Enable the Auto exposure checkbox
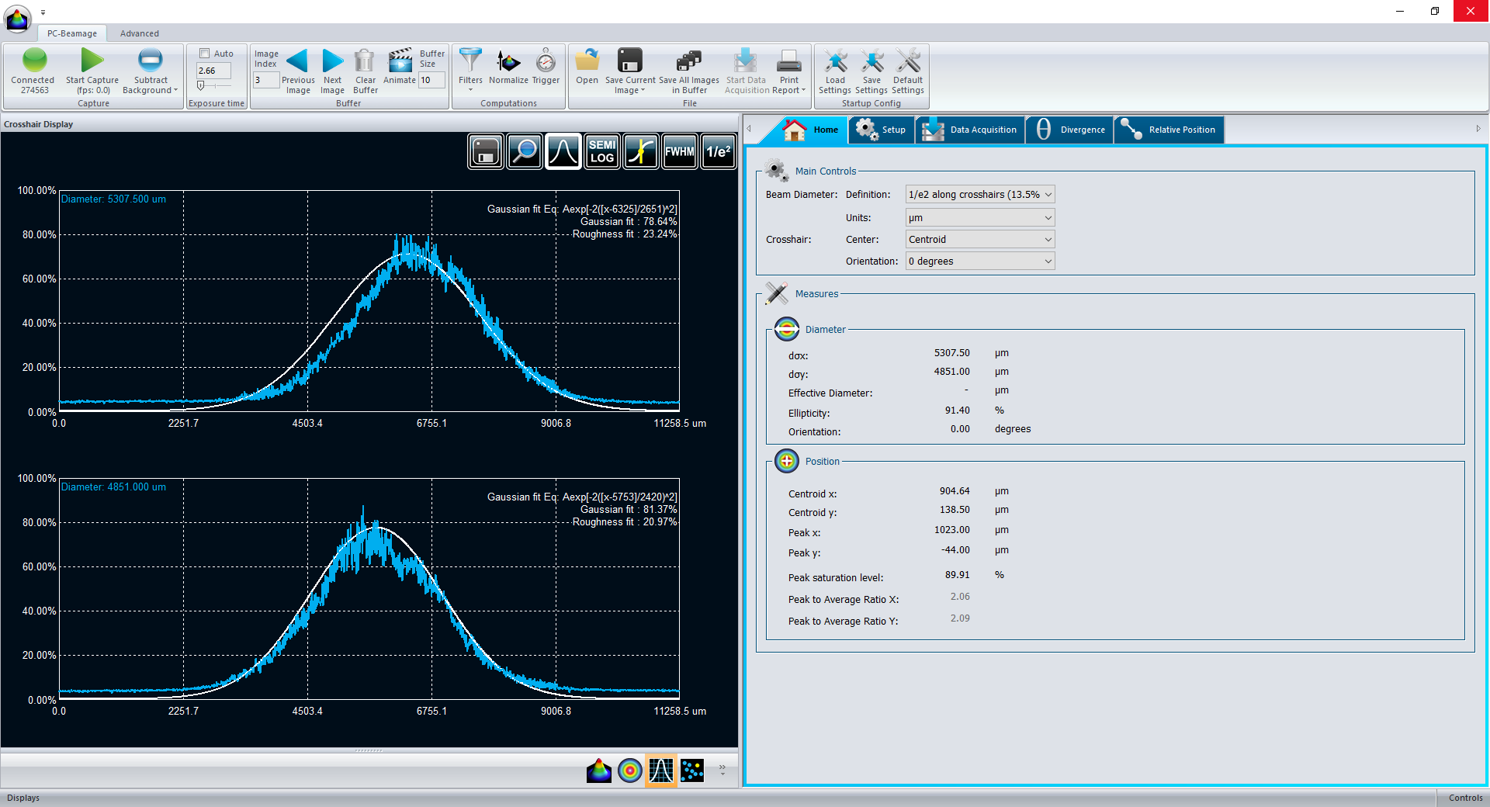The height and width of the screenshot is (807, 1490). [x=205, y=54]
